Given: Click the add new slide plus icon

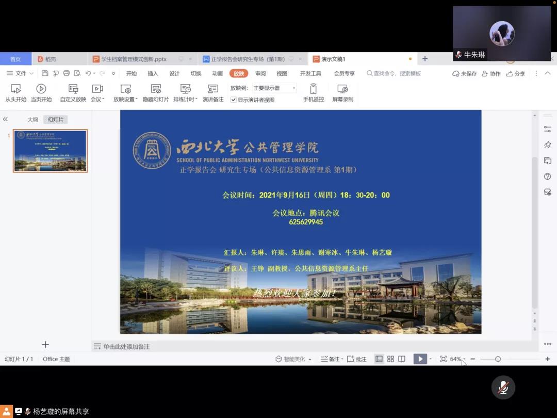Looking at the screenshot, I should point(45,345).
